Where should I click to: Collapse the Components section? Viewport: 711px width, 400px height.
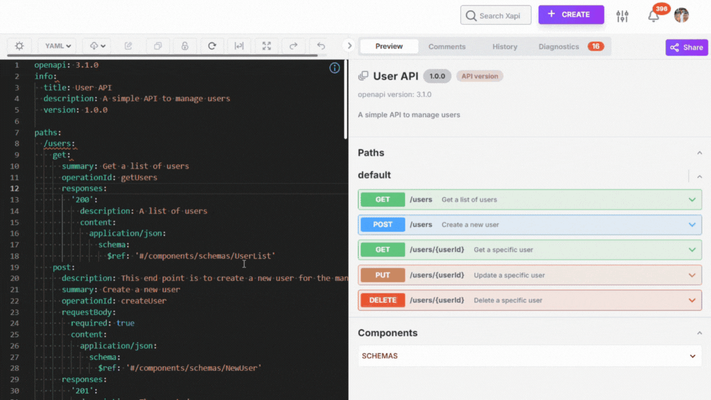click(699, 333)
